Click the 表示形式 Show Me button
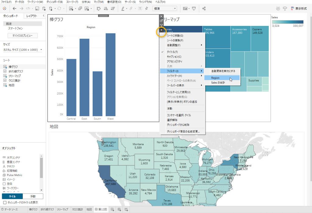This screenshot has width=312, height=213. [299, 9]
